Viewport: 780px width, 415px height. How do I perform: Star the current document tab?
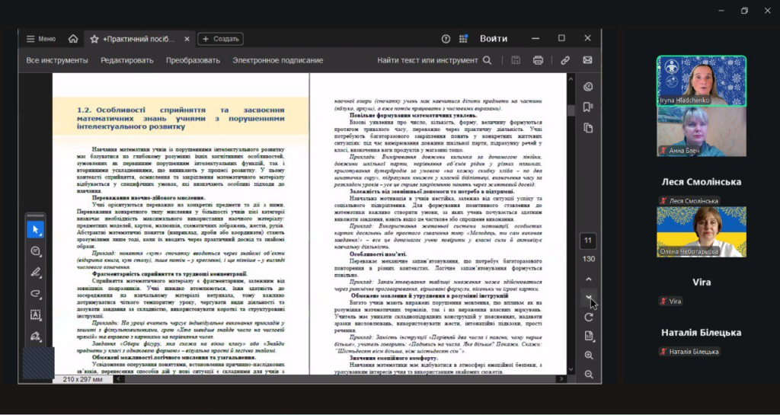point(94,39)
